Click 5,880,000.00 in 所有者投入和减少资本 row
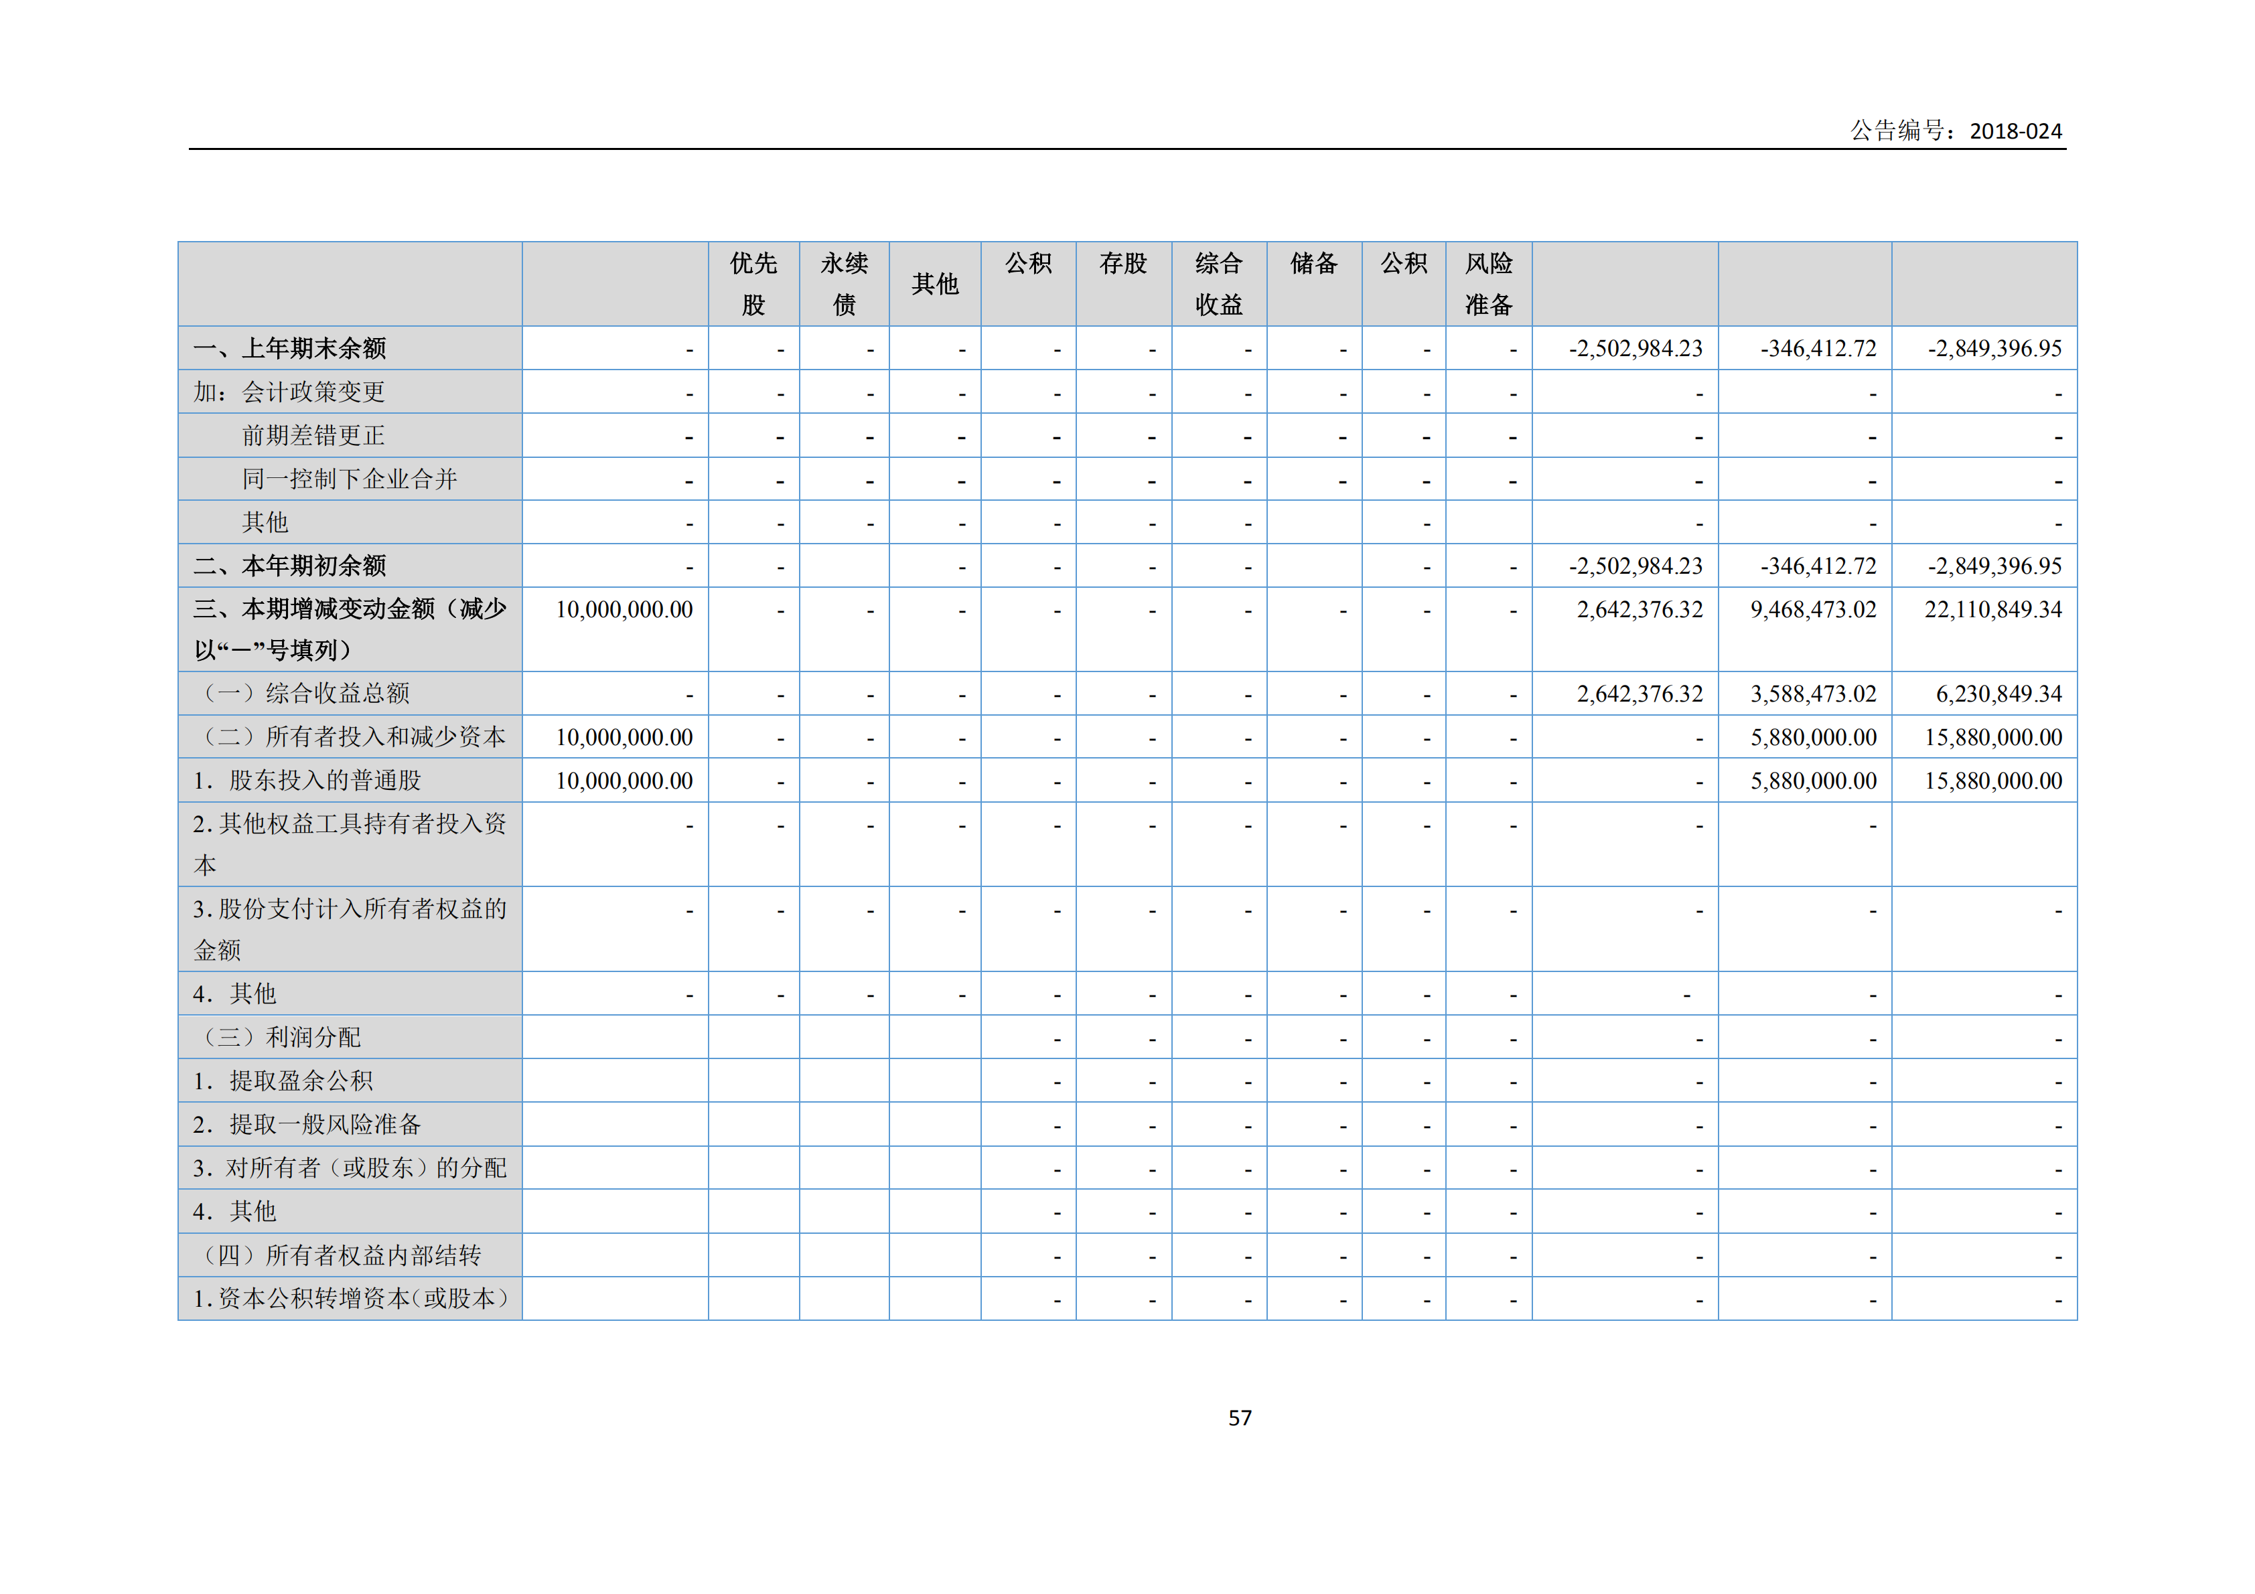Screen dimensions: 2255x1594 point(1813,737)
